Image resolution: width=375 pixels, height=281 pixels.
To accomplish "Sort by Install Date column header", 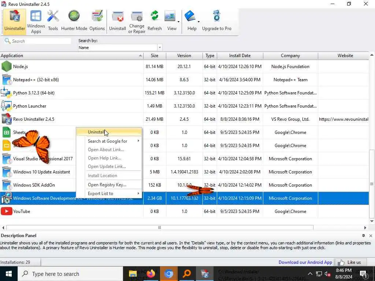I will (x=240, y=56).
